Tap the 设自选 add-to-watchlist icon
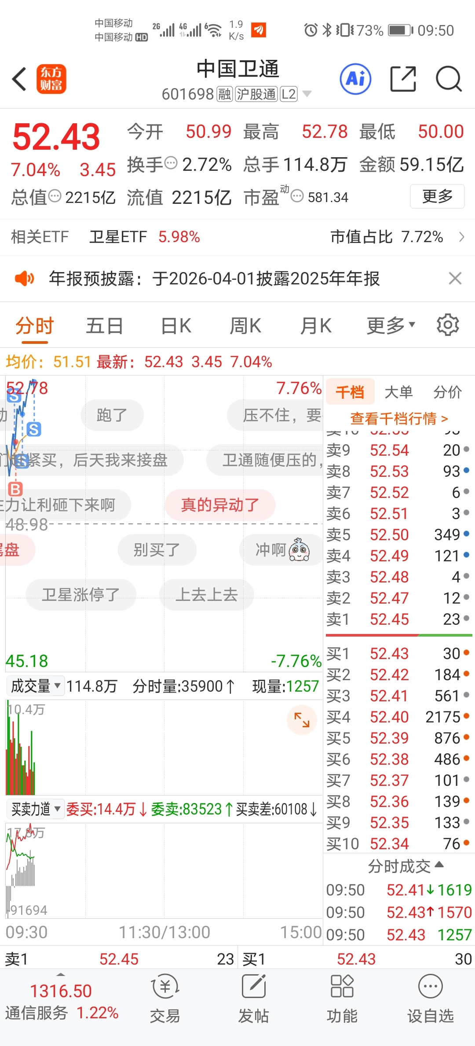Image resolution: width=475 pixels, height=1046 pixels. click(x=430, y=999)
